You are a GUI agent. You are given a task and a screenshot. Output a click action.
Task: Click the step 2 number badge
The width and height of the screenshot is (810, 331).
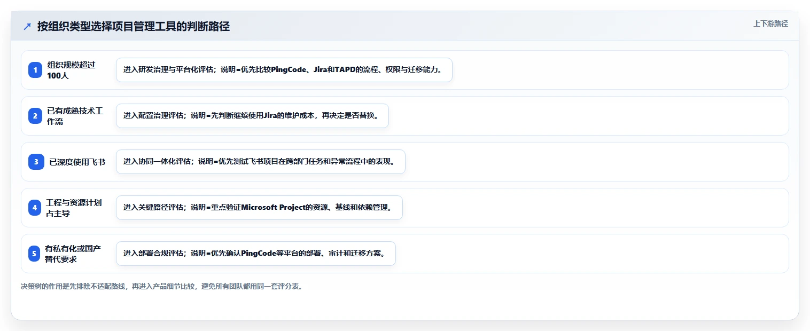(35, 116)
